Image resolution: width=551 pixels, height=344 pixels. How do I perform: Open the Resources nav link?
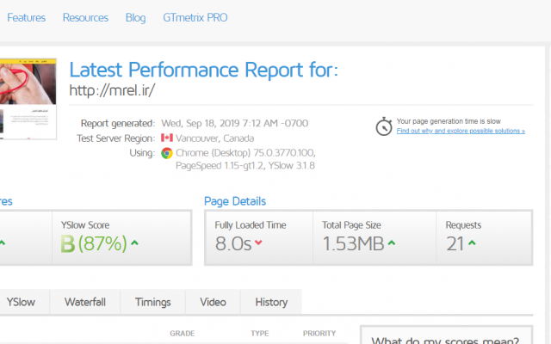click(x=85, y=17)
